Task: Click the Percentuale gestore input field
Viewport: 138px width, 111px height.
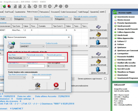Action: pyautogui.click(x=56, y=58)
